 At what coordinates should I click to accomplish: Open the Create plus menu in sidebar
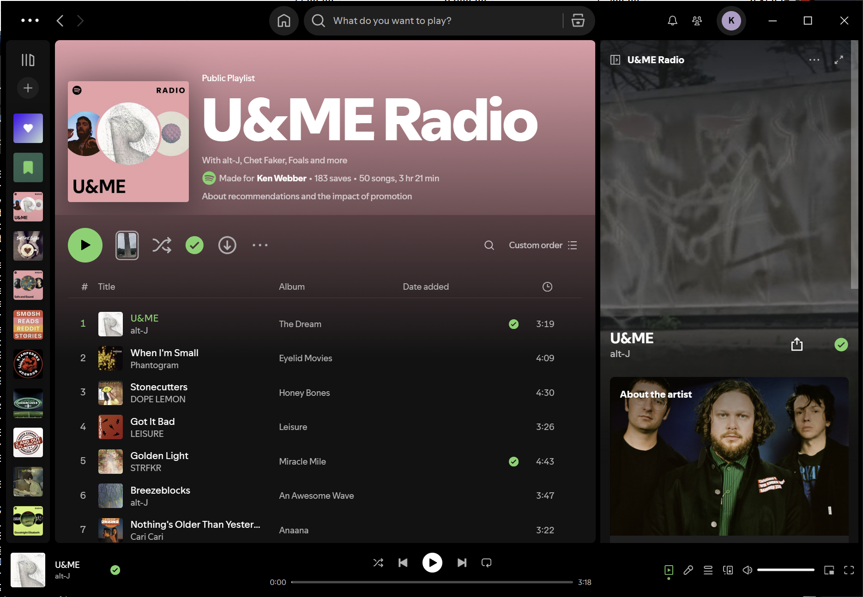28,88
